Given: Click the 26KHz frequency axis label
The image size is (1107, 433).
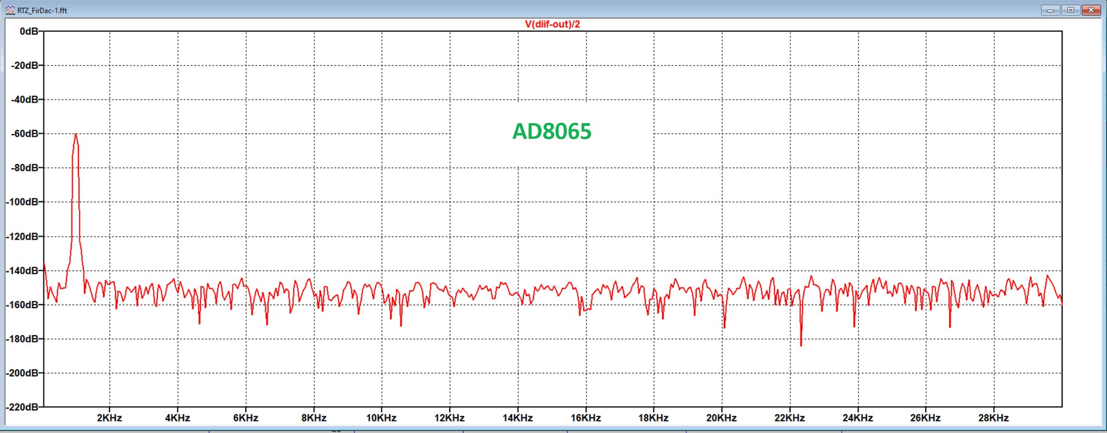Looking at the screenshot, I should pos(925,418).
